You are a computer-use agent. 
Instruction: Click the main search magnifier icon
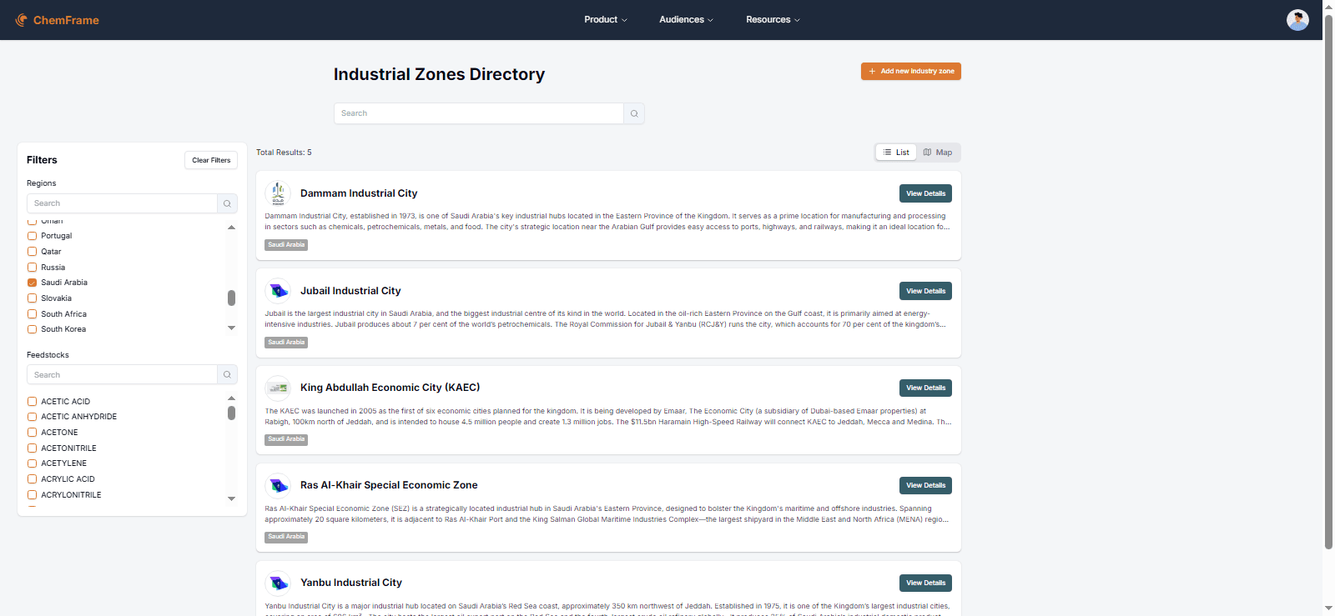click(634, 113)
